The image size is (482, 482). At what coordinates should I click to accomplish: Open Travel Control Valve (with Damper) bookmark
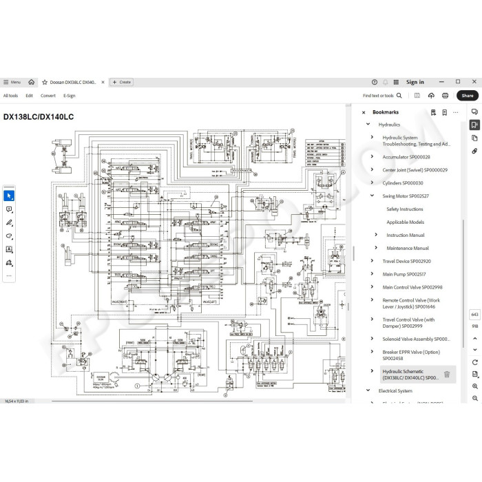(408, 323)
